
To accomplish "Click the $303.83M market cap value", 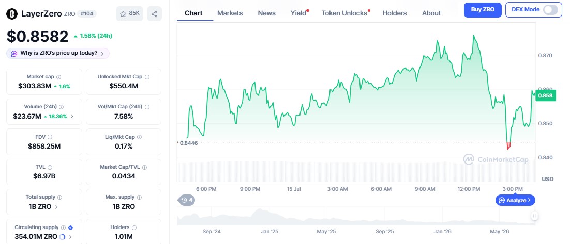I will 35,86.
